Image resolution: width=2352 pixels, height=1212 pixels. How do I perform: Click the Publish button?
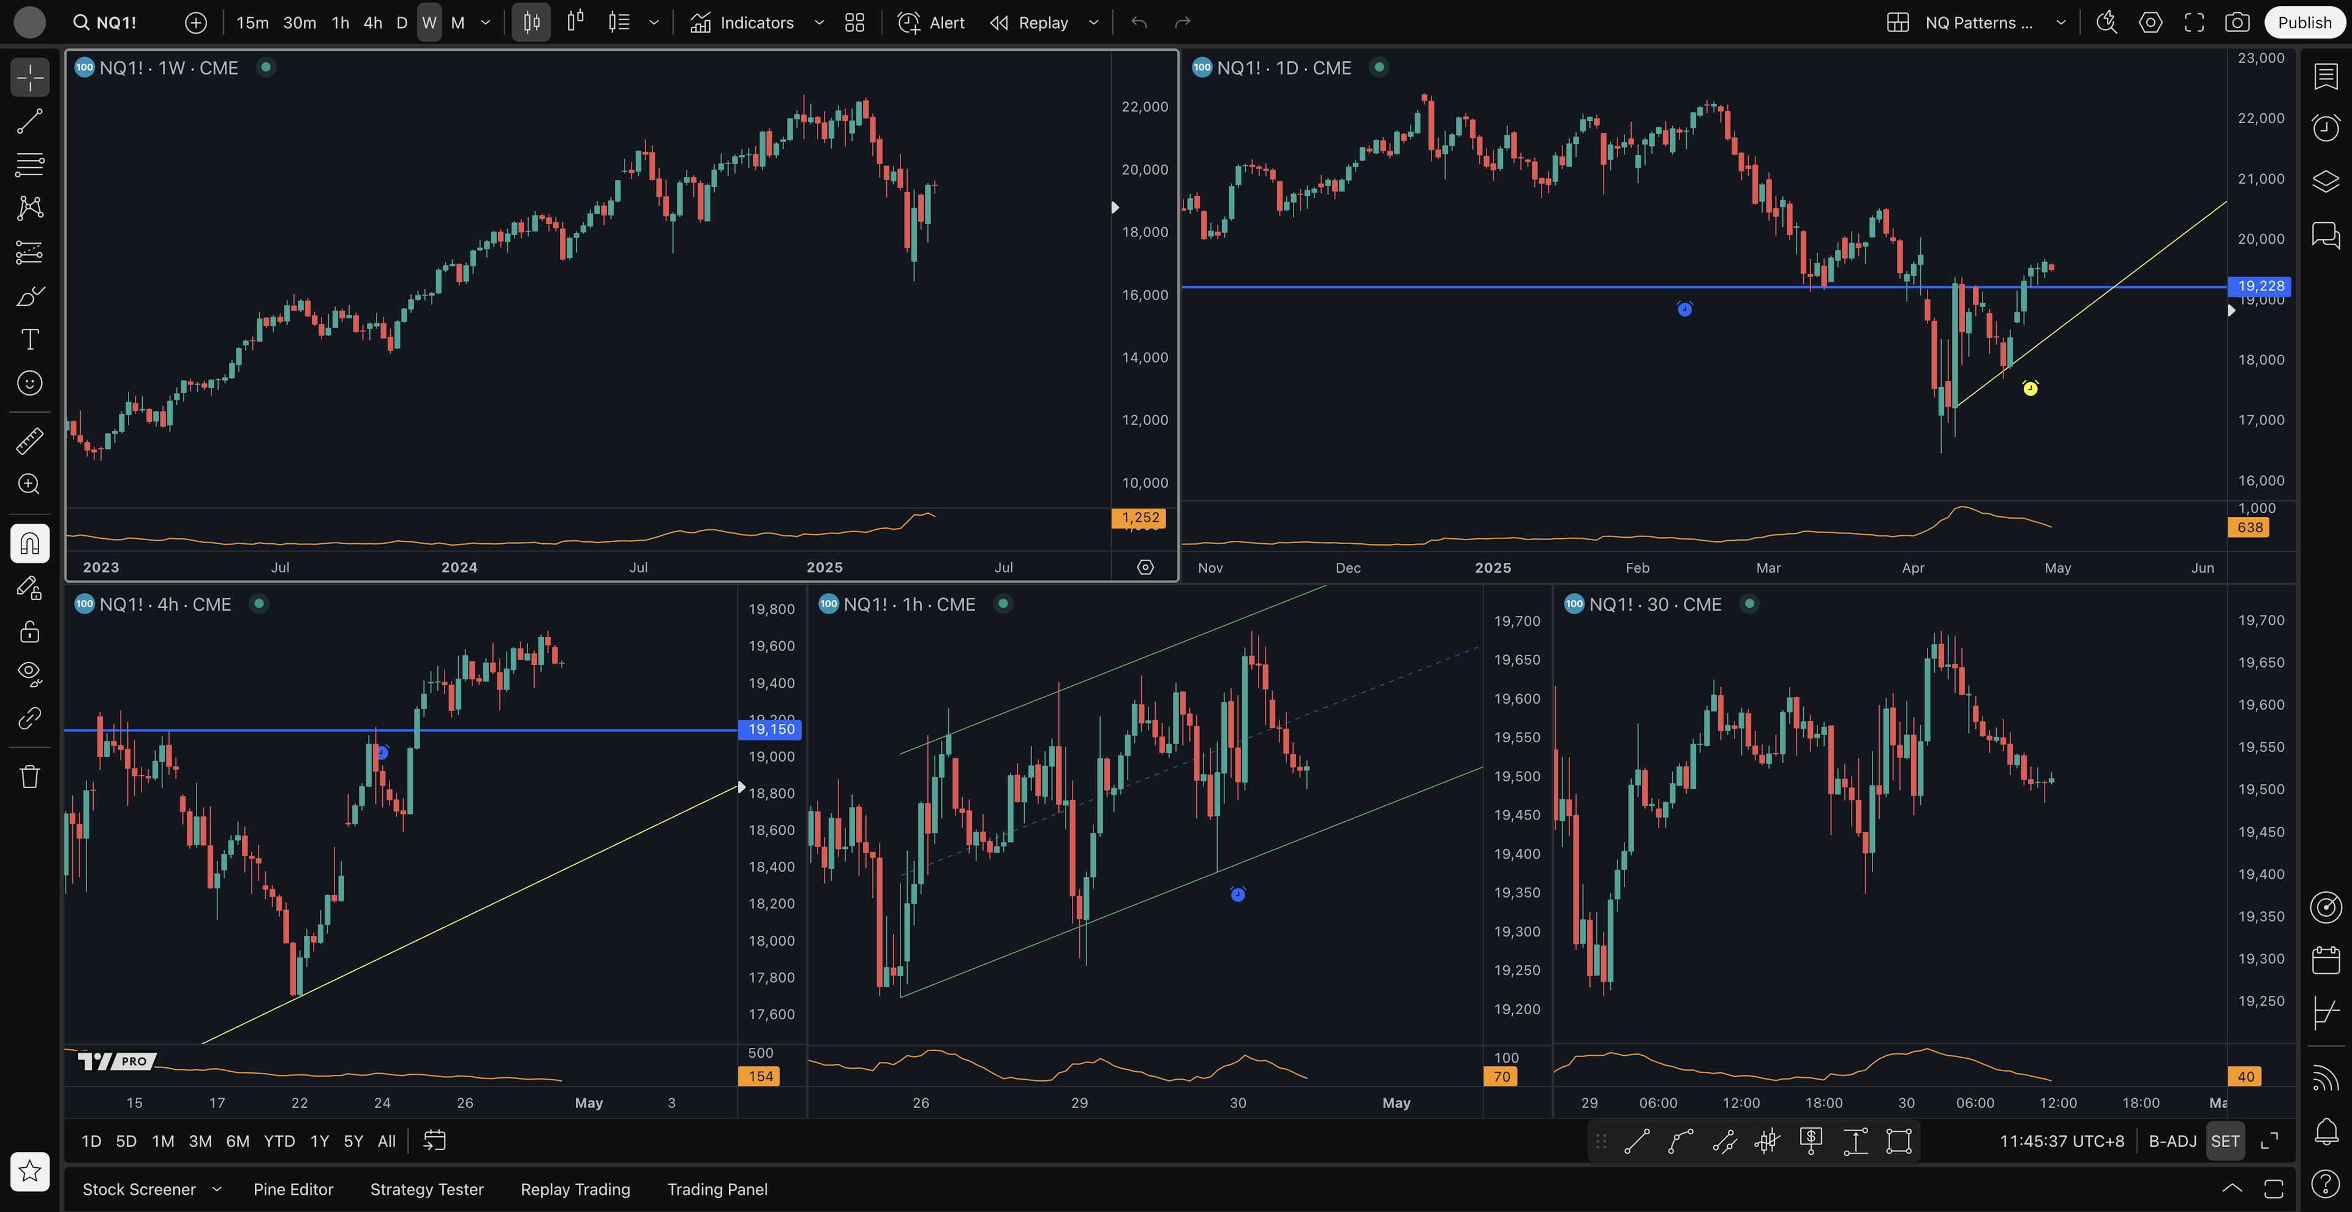point(2304,23)
